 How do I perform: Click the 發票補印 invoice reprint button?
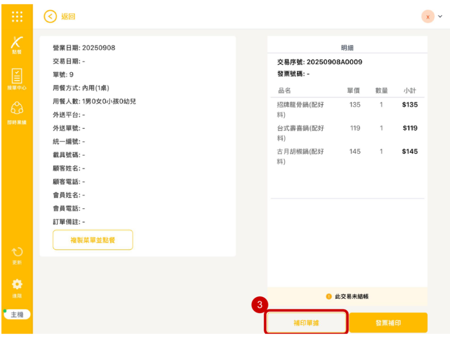pos(388,323)
